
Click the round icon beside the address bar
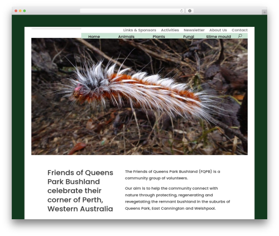click(190, 11)
